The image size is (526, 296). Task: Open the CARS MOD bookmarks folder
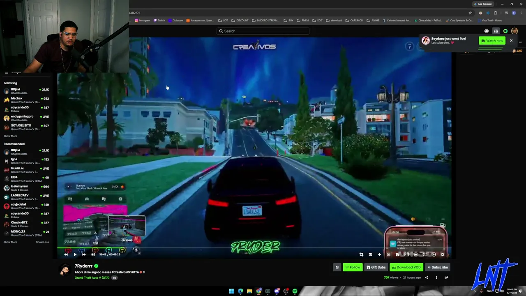[x=354, y=21]
